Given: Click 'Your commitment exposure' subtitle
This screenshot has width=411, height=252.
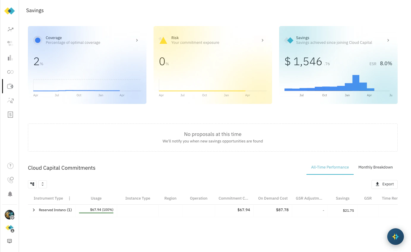Looking at the screenshot, I should tap(195, 43).
